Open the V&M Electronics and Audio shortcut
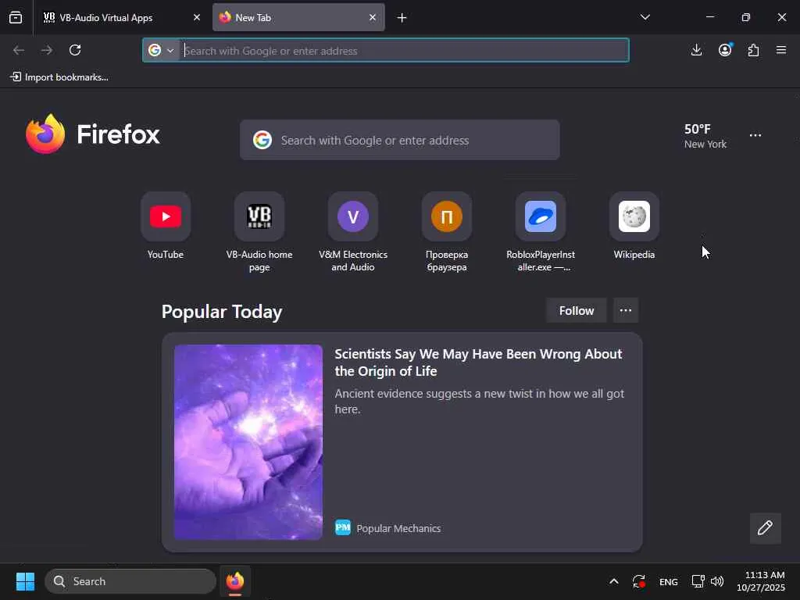800x600 pixels. pos(353,231)
